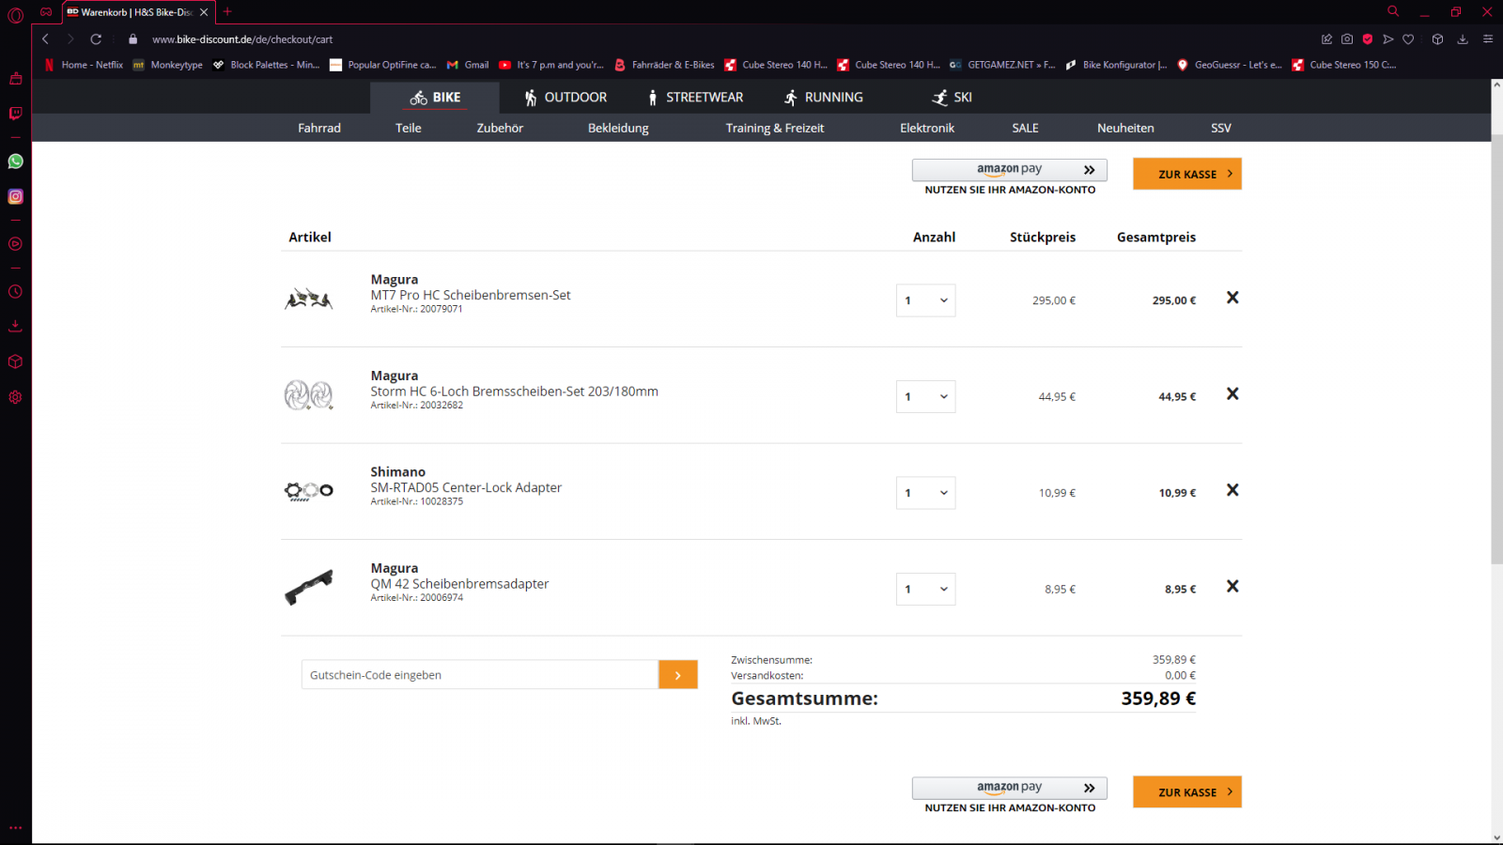
Task: Select the SKI category tab
Action: point(952,98)
